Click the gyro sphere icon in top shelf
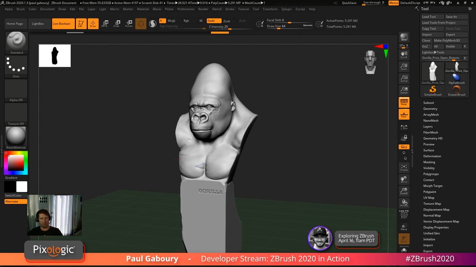The image size is (476, 267). pos(141,24)
